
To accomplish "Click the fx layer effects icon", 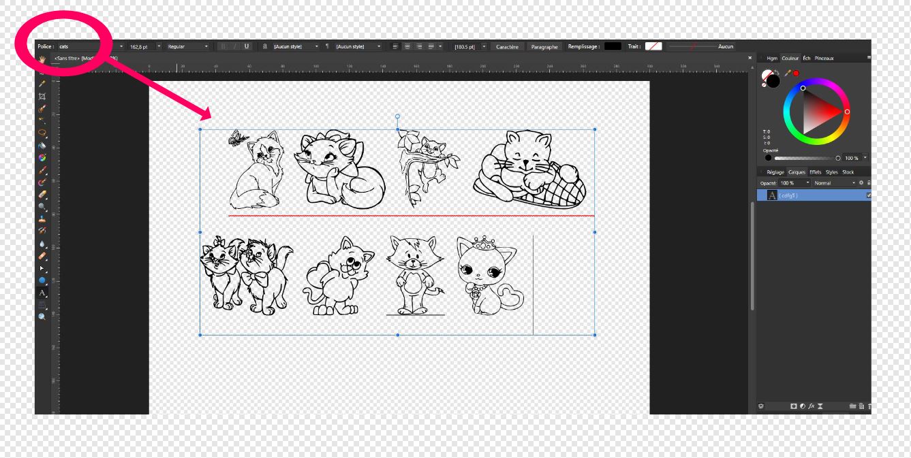I will click(812, 406).
